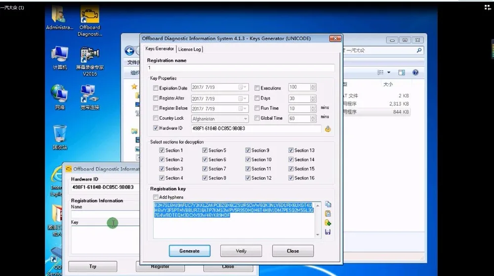The height and width of the screenshot is (276, 494).
Task: Click Favorites star in Explorer sidebar
Action: click(x=134, y=86)
